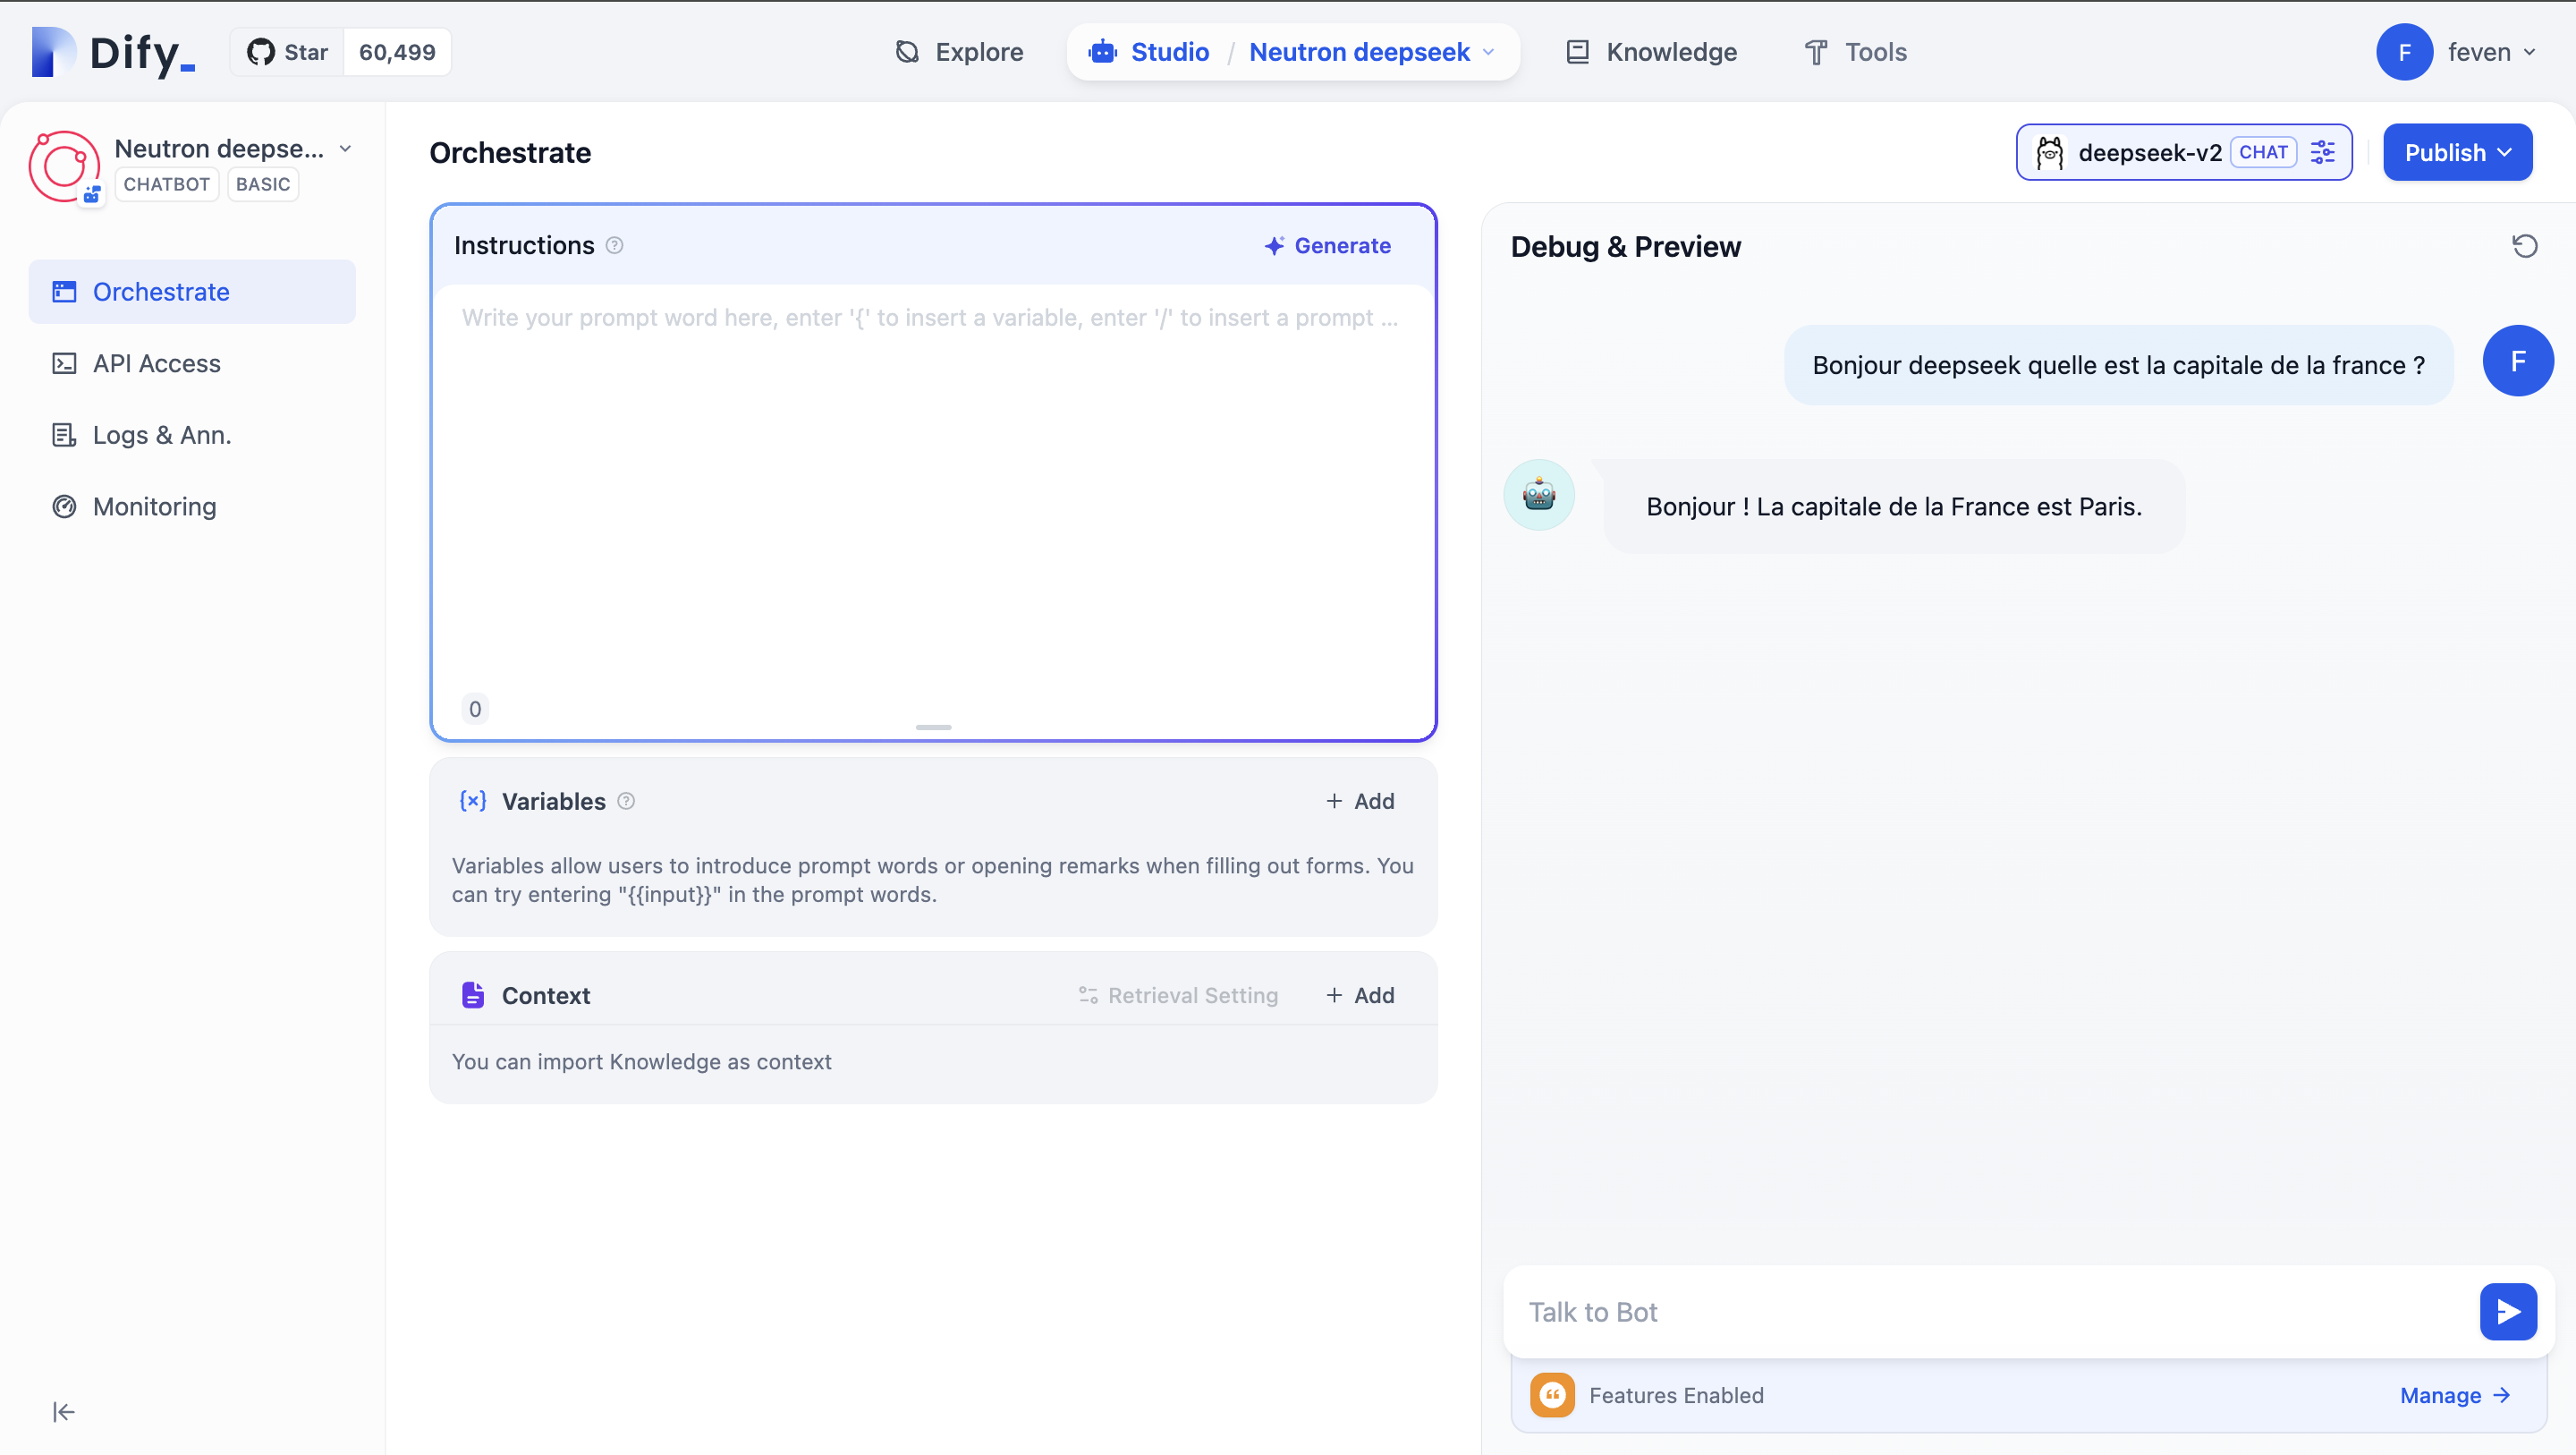Click the Variables description text
This screenshot has width=2576, height=1455.
click(x=932, y=880)
